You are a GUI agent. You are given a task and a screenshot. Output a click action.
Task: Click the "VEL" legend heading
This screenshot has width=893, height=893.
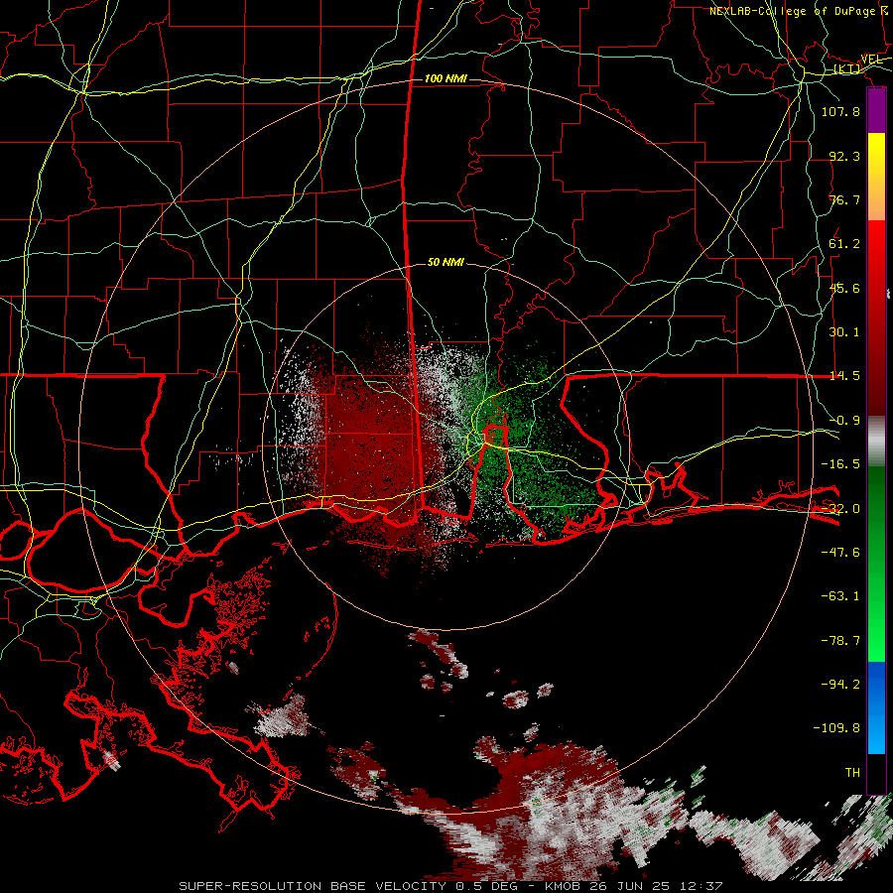872,60
